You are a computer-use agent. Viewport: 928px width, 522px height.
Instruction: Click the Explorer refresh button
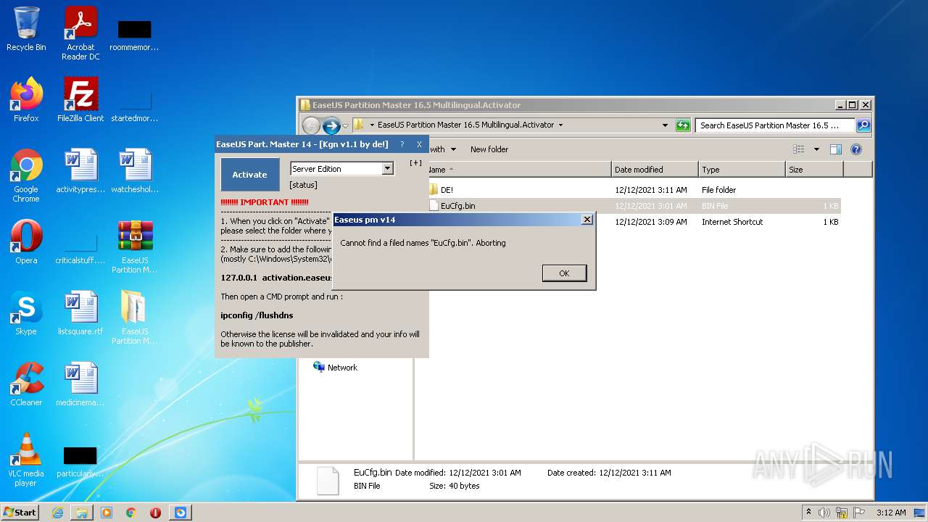point(683,125)
